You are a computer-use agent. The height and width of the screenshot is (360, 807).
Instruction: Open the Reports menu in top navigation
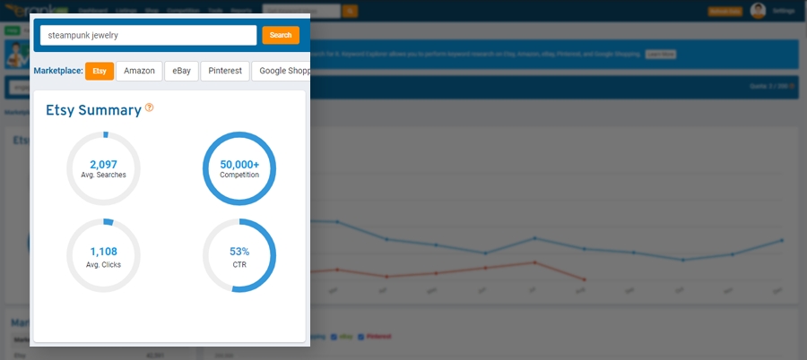point(241,11)
